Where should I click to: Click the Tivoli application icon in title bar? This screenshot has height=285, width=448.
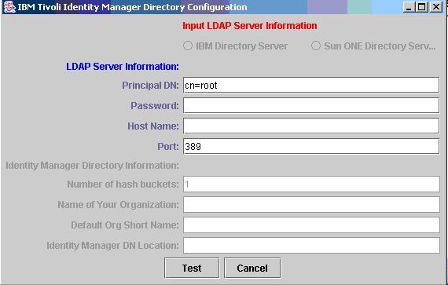(x=9, y=7)
